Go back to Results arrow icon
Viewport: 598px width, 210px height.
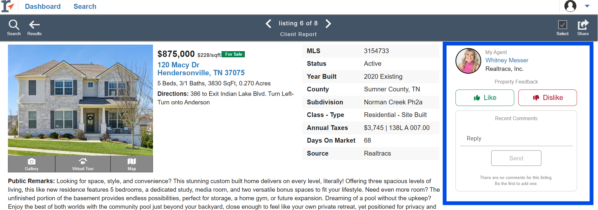[x=34, y=25]
